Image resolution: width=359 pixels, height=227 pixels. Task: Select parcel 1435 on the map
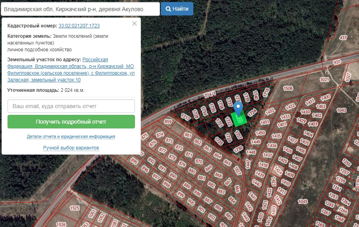(x=276, y=136)
